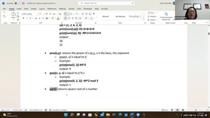Apply the Normal style
210x118 pixels.
[105, 16]
